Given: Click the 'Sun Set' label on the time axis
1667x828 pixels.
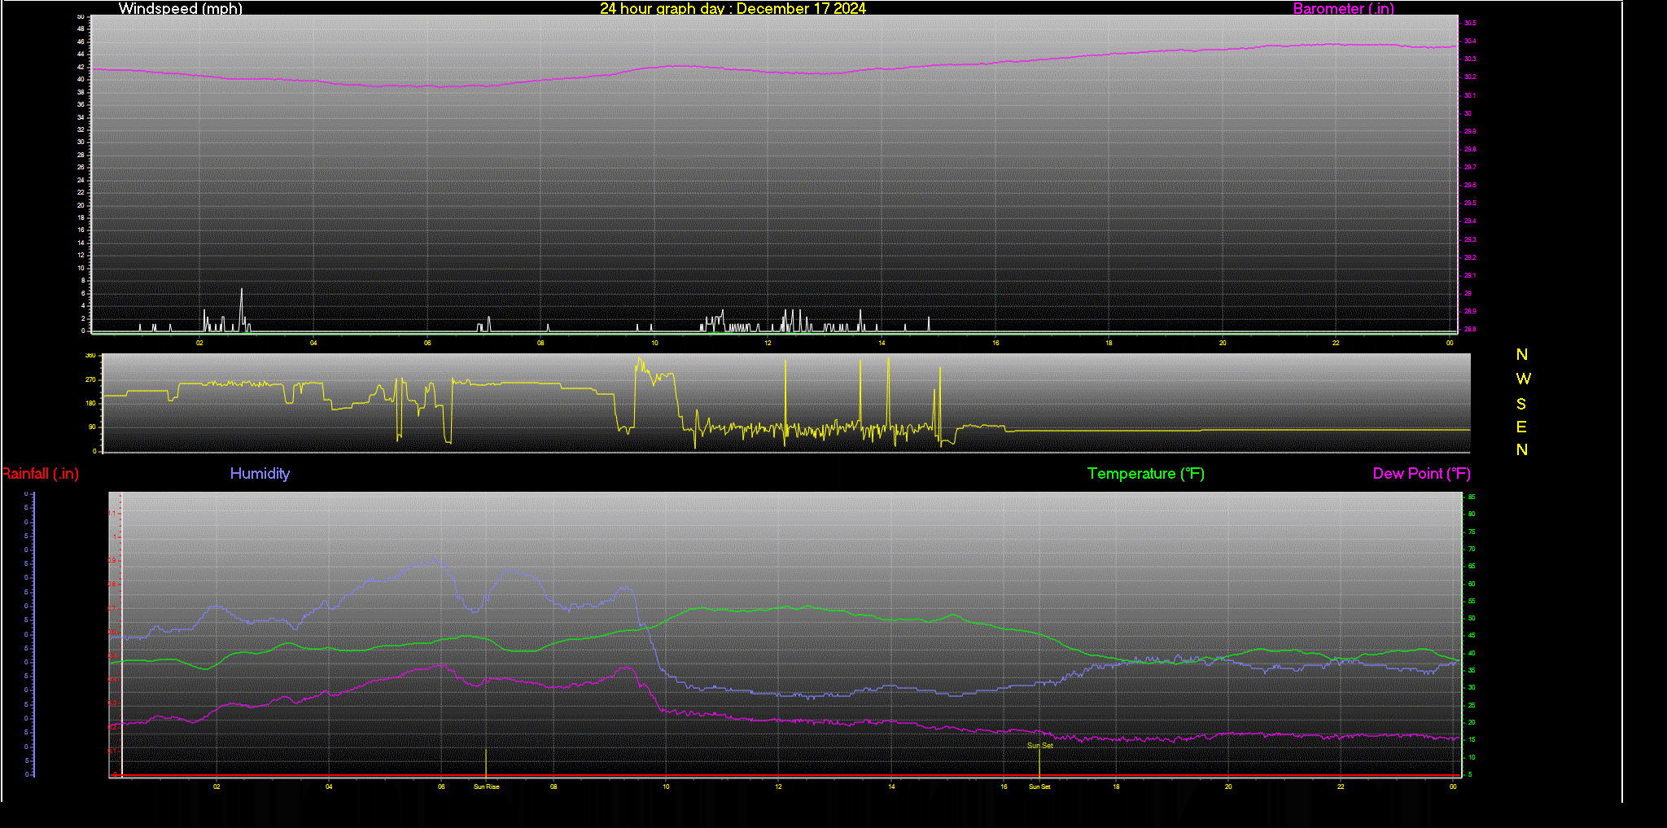Looking at the screenshot, I should click(1039, 786).
